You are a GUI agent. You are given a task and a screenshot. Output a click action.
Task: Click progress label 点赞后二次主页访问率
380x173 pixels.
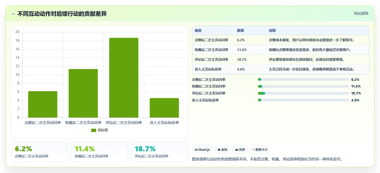click(209, 79)
